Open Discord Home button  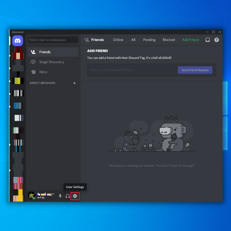pyautogui.click(x=18, y=41)
